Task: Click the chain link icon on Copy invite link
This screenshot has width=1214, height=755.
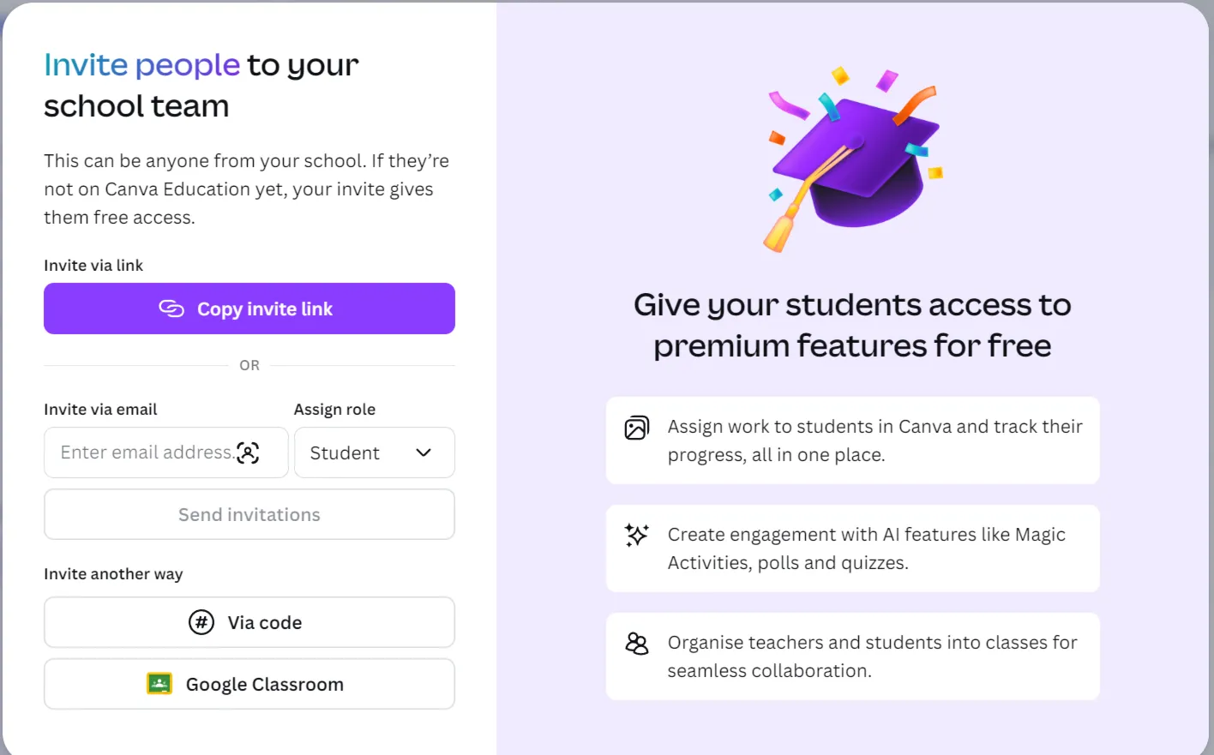Action: [171, 309]
